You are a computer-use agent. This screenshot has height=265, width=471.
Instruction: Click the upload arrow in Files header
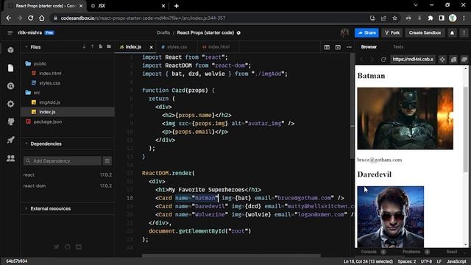click(92, 47)
